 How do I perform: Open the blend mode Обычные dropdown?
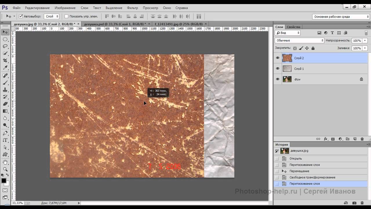(299, 41)
